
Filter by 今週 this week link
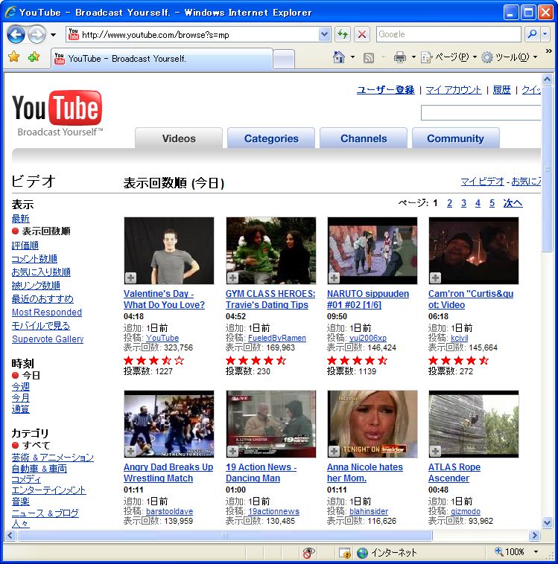point(21,387)
